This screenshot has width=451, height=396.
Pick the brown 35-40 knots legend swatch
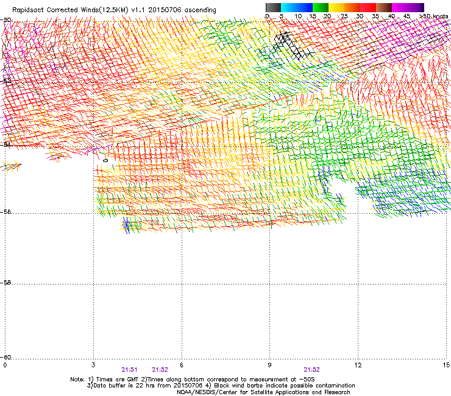pyautogui.click(x=384, y=7)
